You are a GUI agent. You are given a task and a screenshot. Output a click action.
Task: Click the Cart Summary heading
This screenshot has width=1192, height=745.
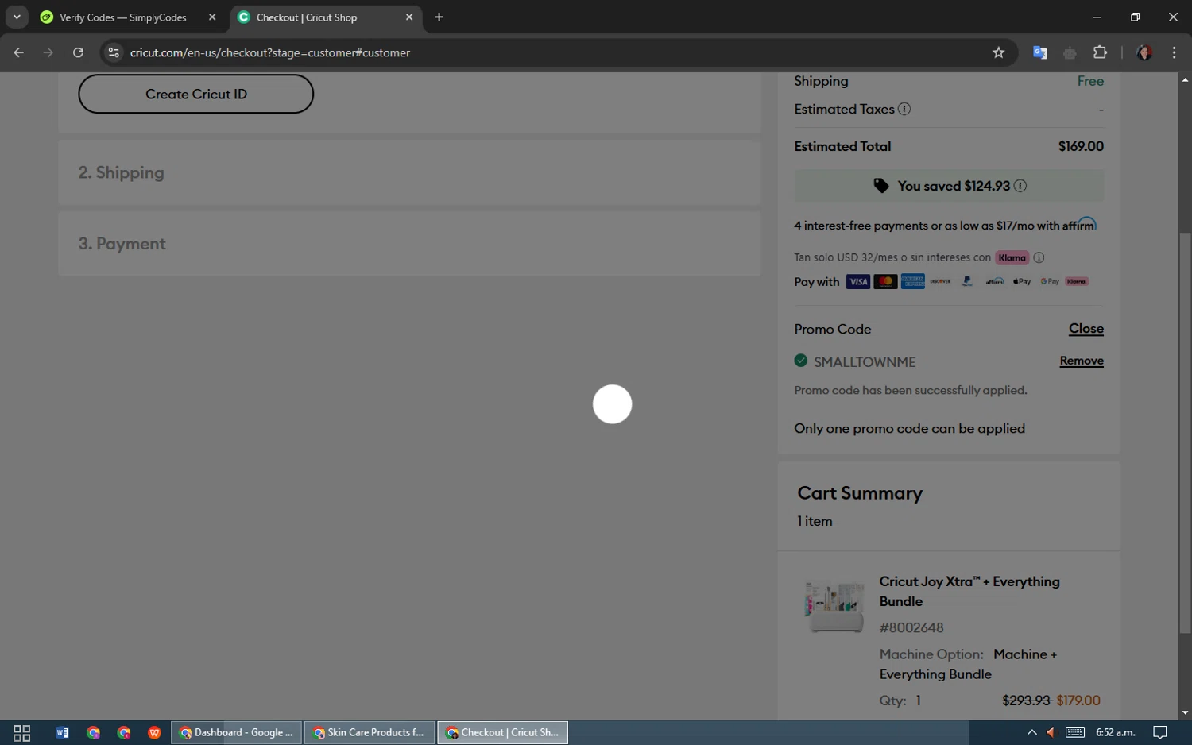click(x=860, y=493)
